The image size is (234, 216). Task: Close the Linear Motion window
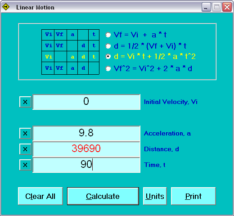[x=227, y=7]
